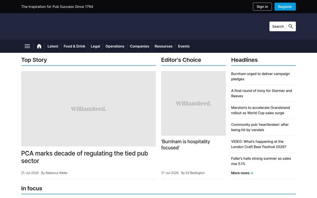Open the Food & Drink menu

74,46
